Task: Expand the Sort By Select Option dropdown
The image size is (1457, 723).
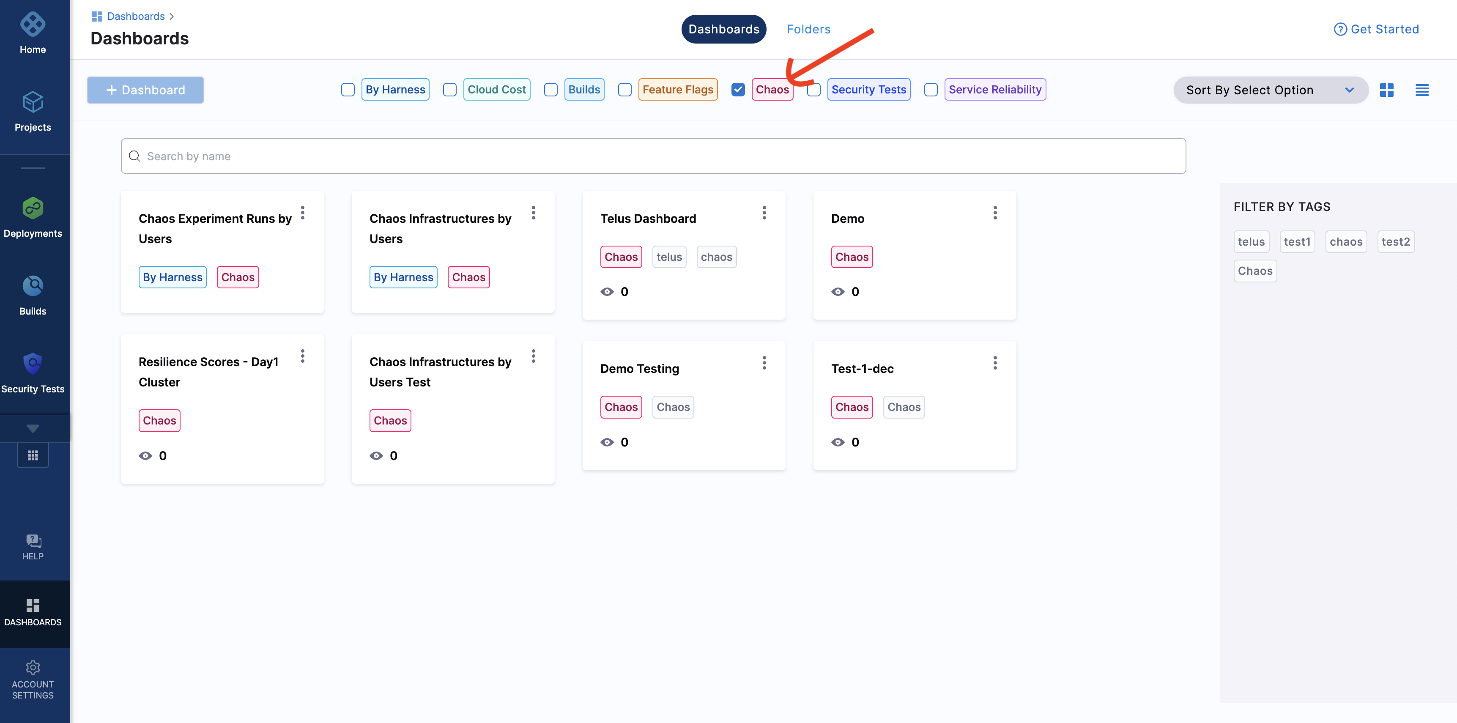Action: pos(1268,89)
